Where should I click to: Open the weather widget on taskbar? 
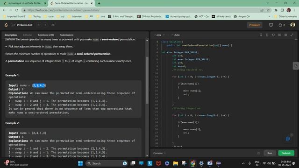coord(16,163)
